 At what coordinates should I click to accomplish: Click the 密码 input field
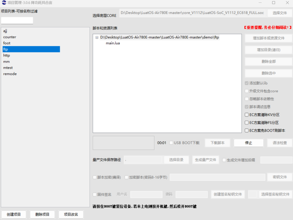[x=192, y=195]
